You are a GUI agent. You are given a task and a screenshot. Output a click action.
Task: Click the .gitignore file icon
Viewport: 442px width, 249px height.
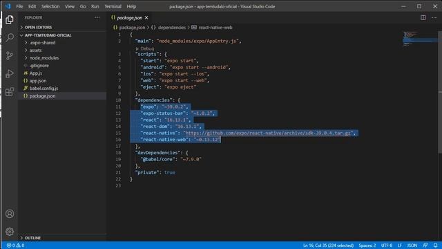pos(26,66)
